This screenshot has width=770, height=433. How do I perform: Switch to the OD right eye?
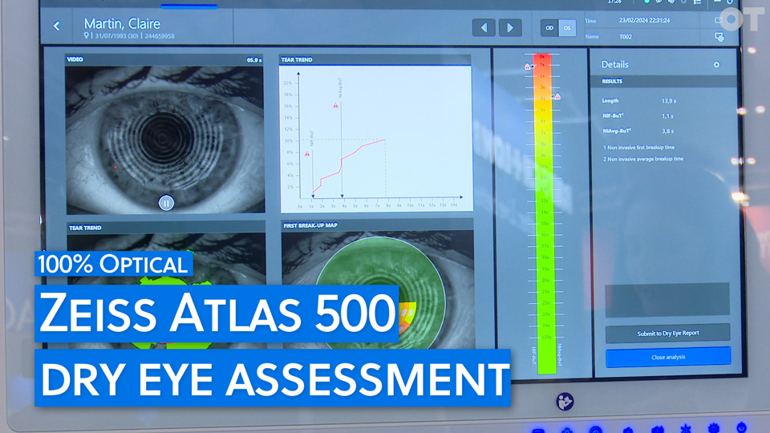549,28
